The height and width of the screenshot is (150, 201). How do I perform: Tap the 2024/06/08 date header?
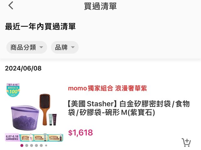[23, 68]
